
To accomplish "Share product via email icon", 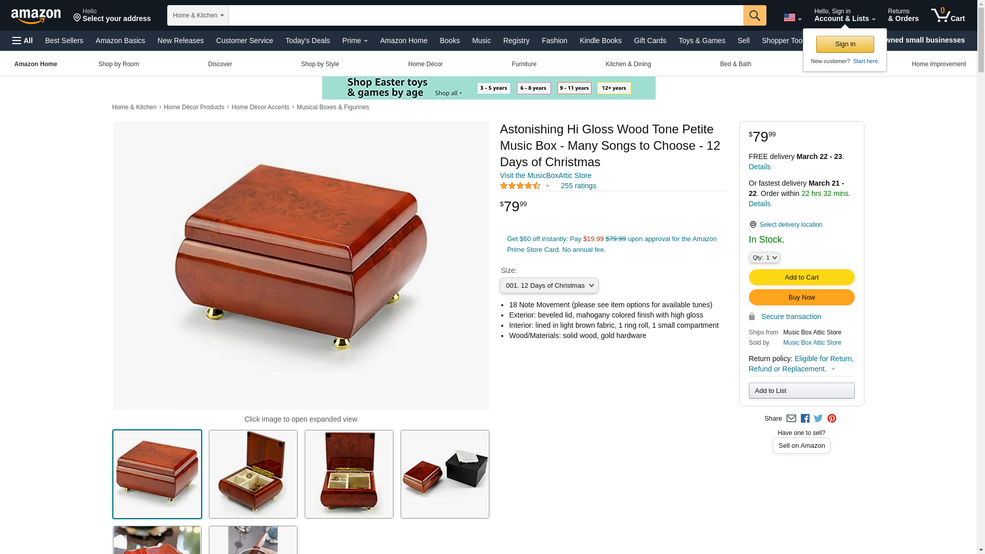I will click(791, 419).
